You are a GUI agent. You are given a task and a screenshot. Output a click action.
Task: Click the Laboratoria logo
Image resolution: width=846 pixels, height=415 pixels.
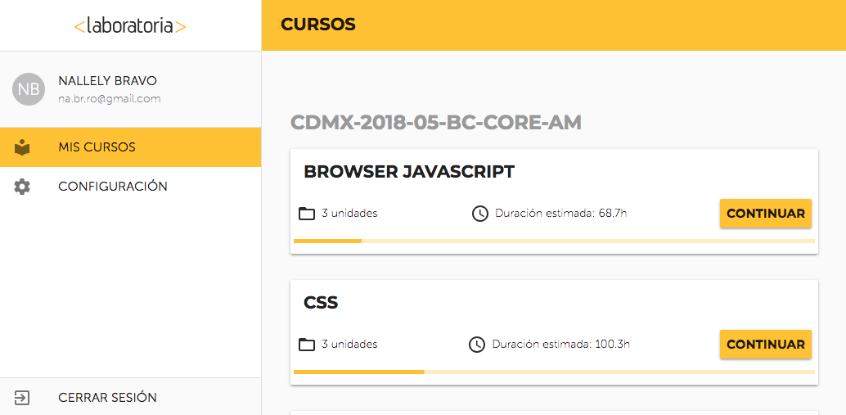130,26
